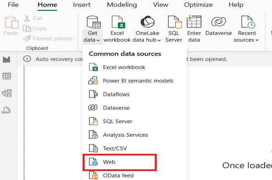Screen dimensions: 272x180
Task: Click the Get data database icon
Action: (x=94, y=22)
